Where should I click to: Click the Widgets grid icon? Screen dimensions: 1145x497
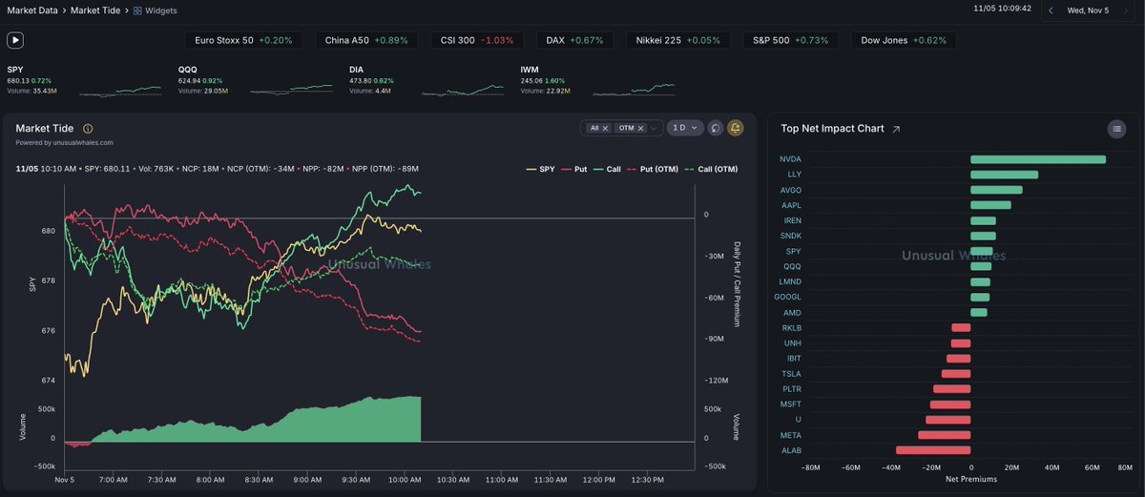point(137,10)
